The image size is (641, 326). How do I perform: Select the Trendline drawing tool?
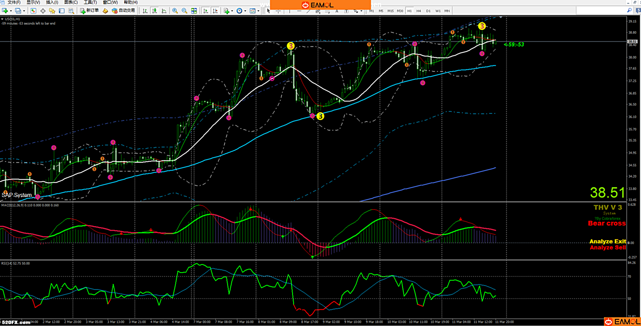[x=308, y=11]
